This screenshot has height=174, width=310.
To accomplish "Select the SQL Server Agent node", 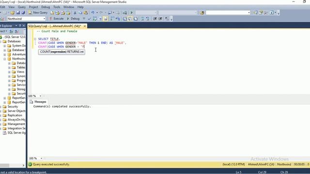I will click(x=16, y=132).
